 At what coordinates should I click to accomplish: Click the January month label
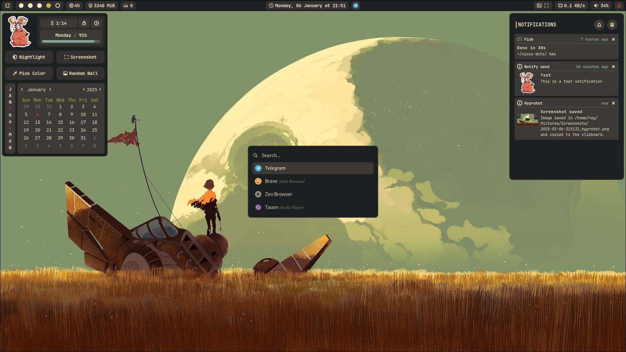37,90
